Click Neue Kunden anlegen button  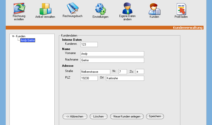coord(127,116)
